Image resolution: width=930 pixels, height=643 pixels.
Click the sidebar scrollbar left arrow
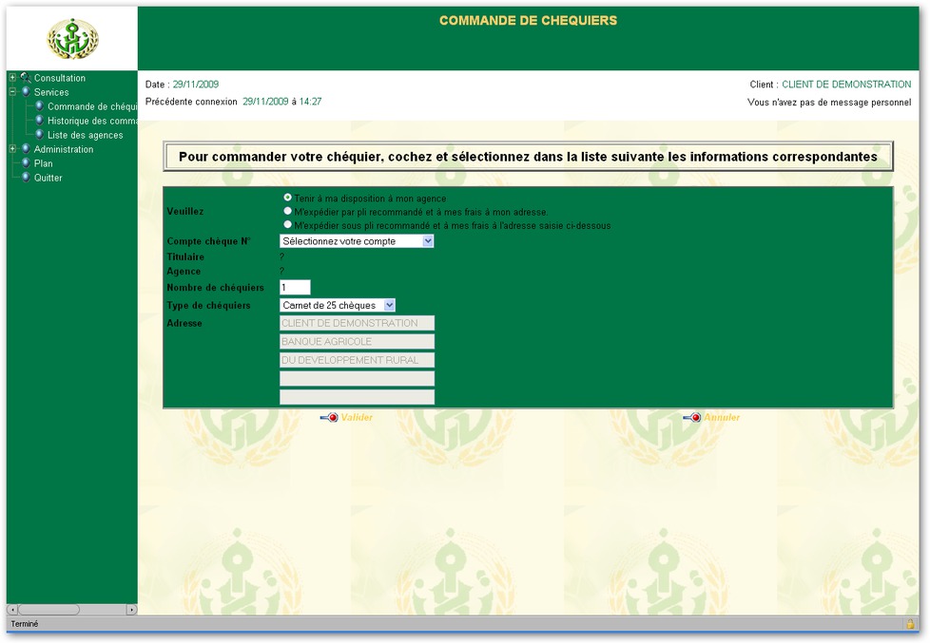pyautogui.click(x=11, y=609)
